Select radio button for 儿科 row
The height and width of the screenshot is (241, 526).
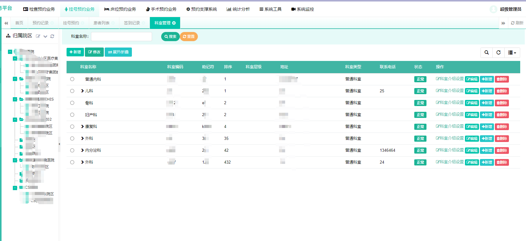click(72, 91)
